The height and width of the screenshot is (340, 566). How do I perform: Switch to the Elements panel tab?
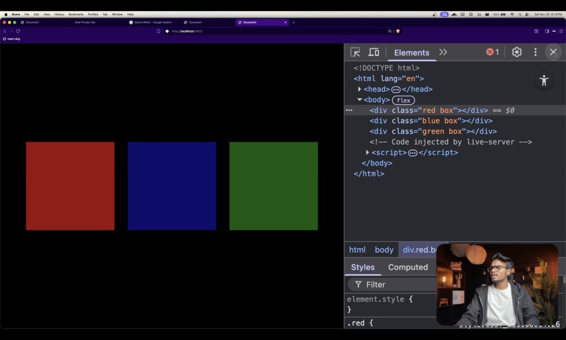[x=412, y=53]
